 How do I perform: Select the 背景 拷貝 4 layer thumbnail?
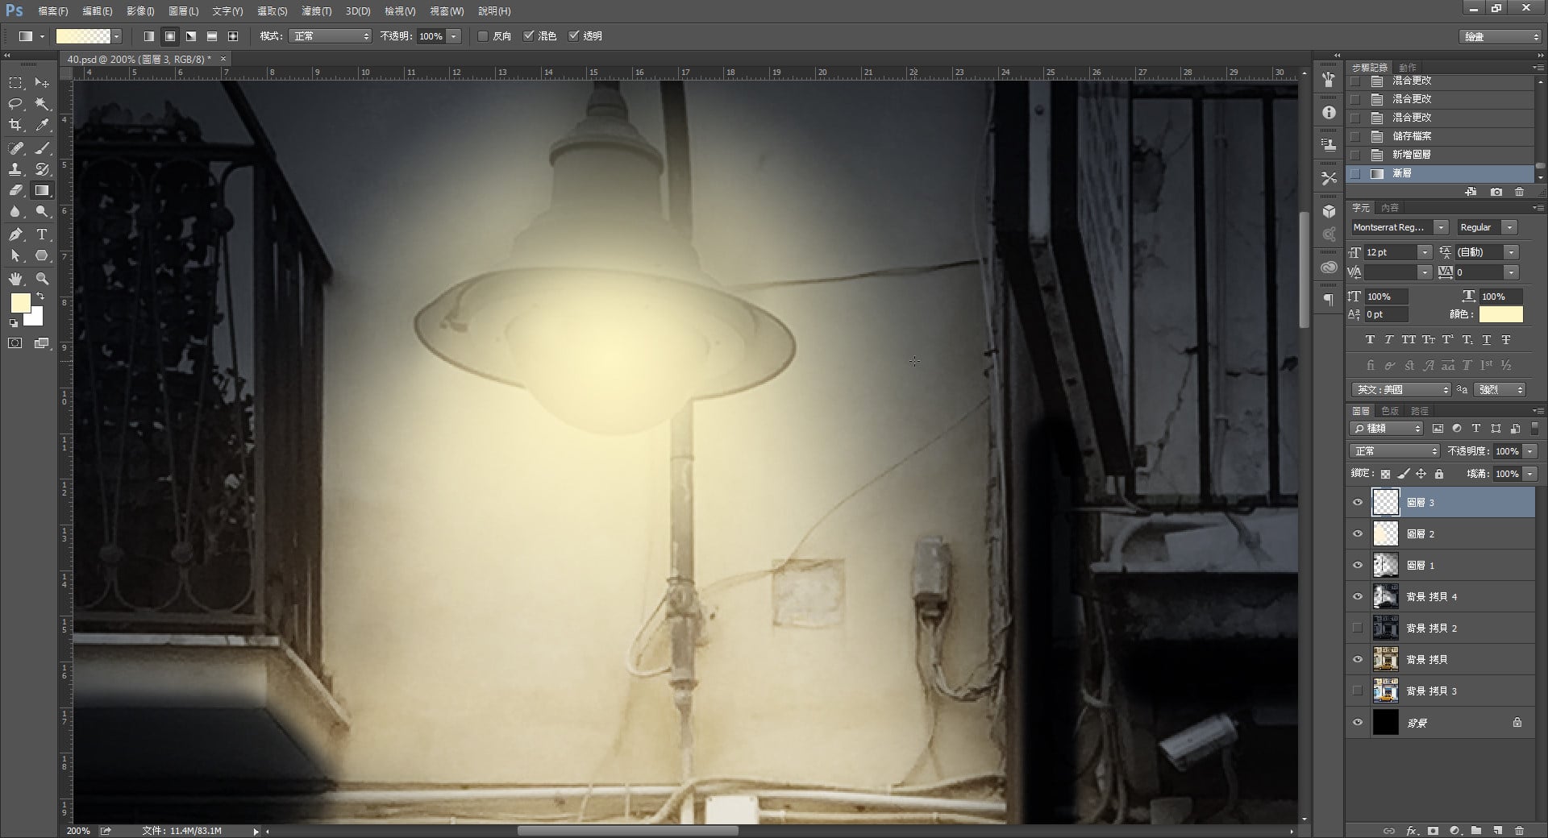point(1385,596)
